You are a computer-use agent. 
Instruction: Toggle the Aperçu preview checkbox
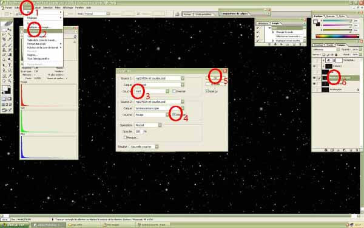pyautogui.click(x=207, y=91)
